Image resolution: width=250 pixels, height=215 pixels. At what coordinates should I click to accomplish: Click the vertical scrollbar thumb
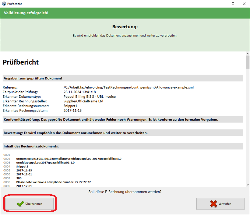(248, 62)
